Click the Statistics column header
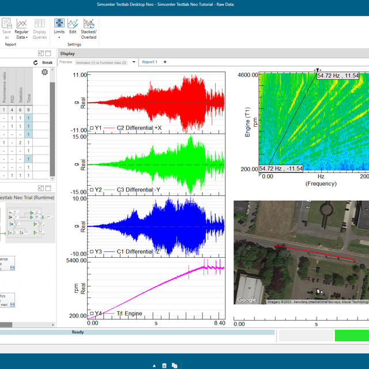 click(x=21, y=87)
